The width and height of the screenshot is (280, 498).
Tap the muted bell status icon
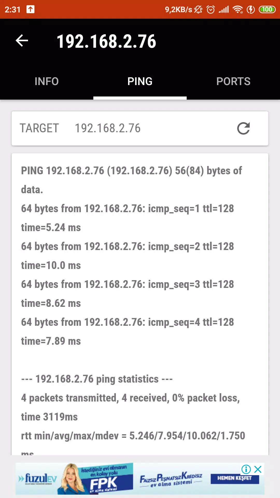[x=198, y=10]
